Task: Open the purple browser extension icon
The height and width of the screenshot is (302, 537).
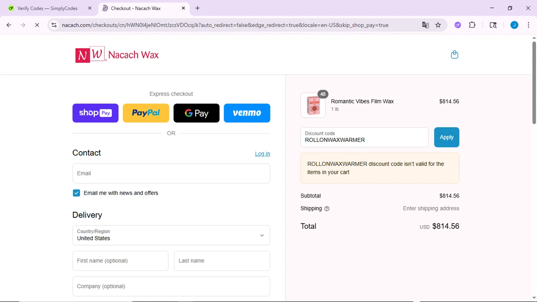Action: 458,25
